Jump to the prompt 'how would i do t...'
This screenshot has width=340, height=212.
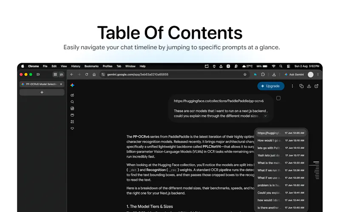(281, 200)
